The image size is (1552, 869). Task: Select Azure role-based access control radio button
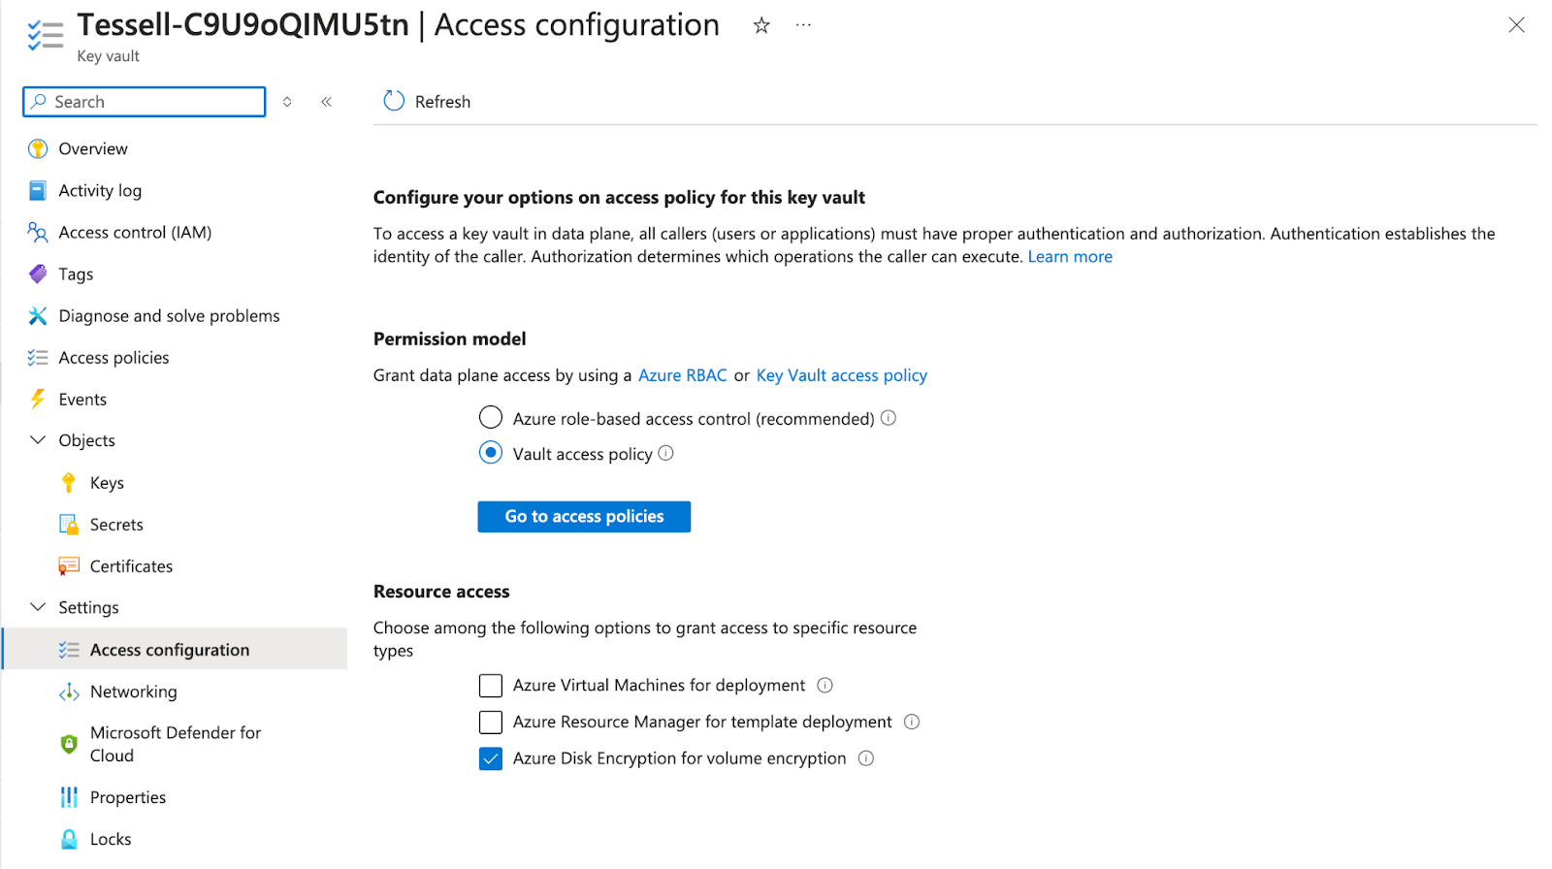(x=491, y=418)
